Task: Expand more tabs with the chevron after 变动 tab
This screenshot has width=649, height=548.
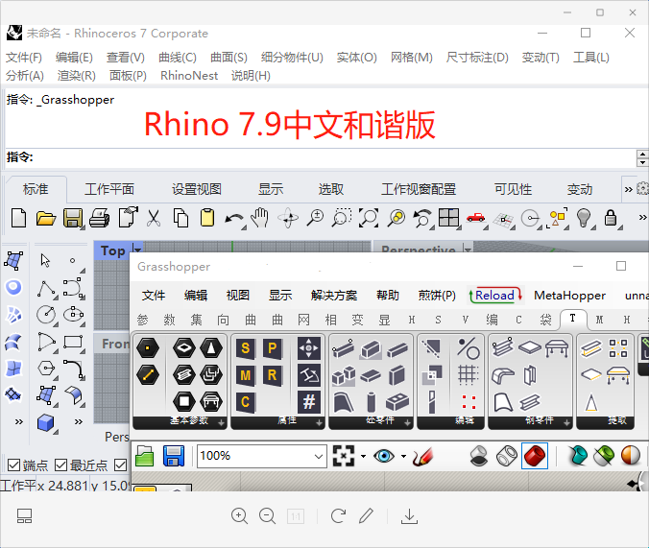Action: [628, 189]
